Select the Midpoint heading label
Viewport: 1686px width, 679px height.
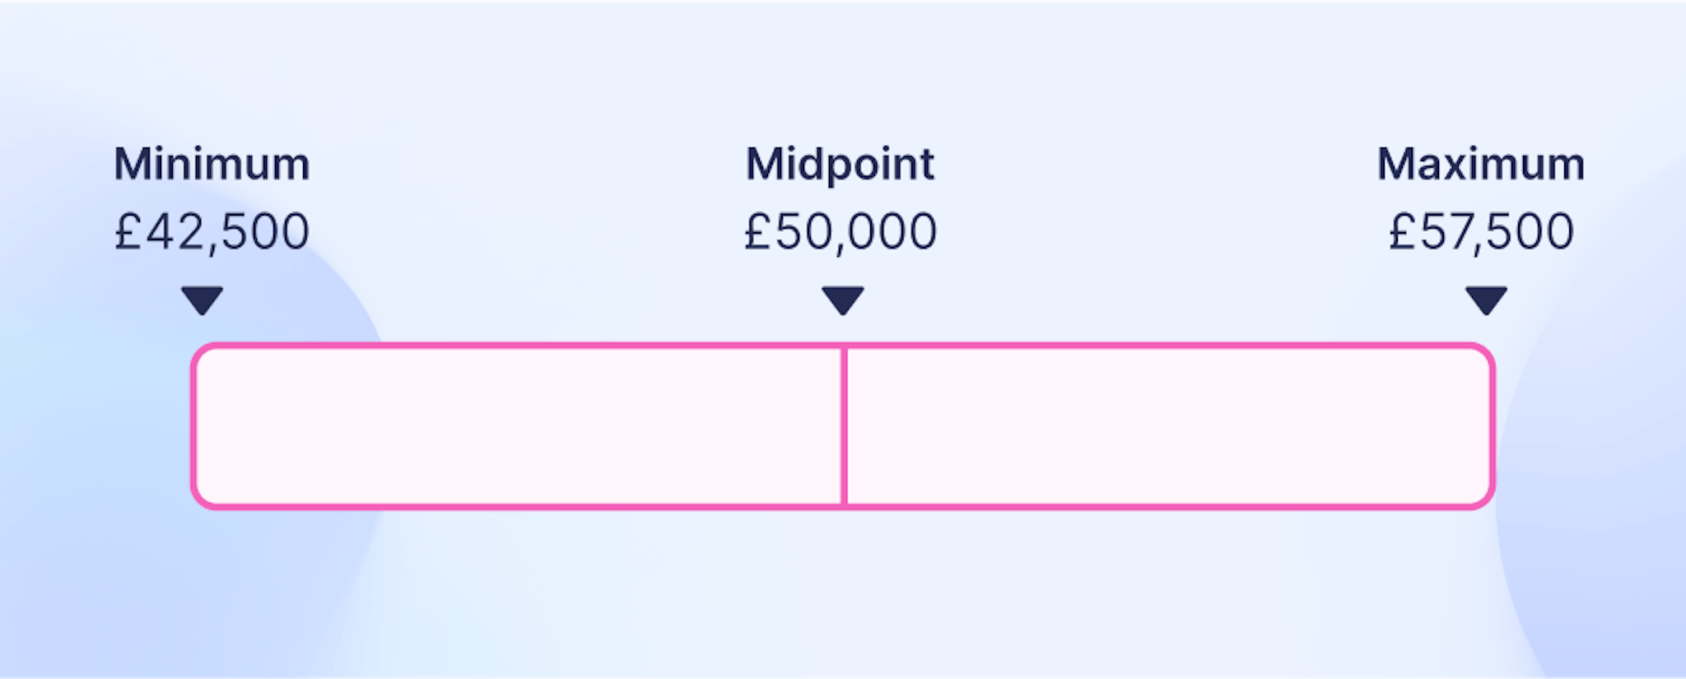(840, 164)
